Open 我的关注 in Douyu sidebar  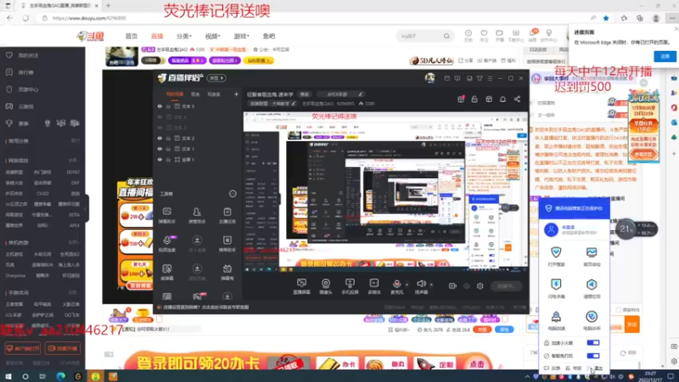tap(27, 55)
